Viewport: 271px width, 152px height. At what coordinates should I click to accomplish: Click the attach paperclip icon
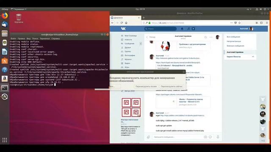(148, 137)
